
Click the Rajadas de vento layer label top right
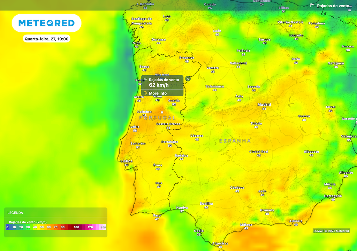[x=333, y=6]
